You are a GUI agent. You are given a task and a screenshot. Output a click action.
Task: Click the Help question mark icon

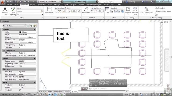pos(152,2)
